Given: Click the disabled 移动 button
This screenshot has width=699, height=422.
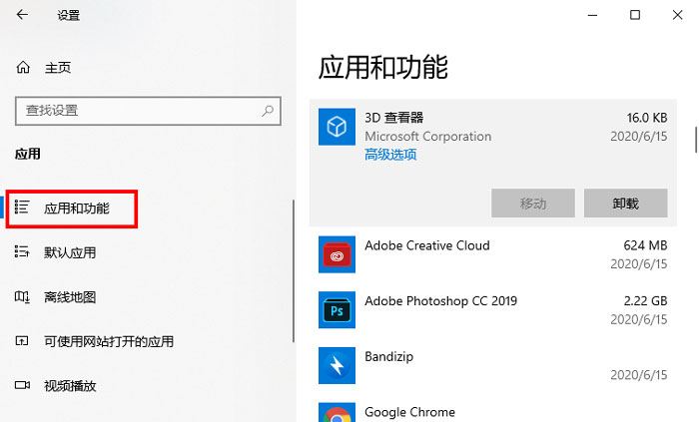Looking at the screenshot, I should pos(532,204).
